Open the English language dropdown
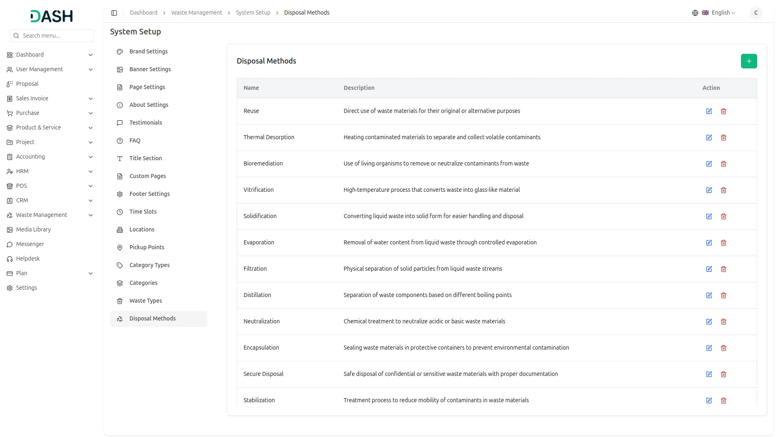Image resolution: width=777 pixels, height=437 pixels. coord(723,13)
